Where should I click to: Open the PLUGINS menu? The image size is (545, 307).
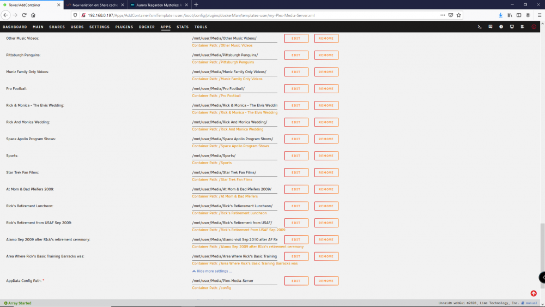click(124, 27)
